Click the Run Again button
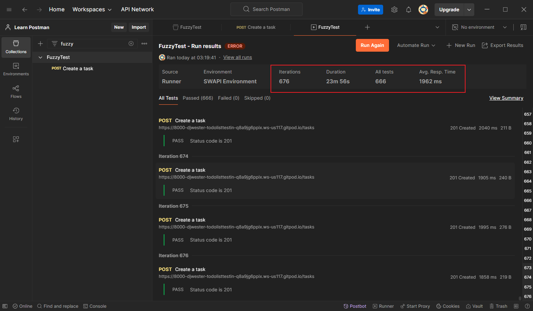This screenshot has height=311, width=533. coord(372,45)
